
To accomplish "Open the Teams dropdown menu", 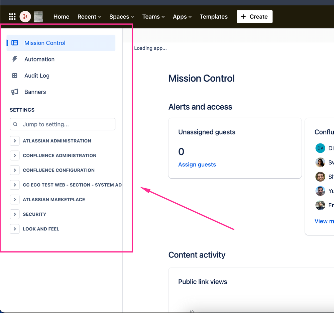I will (153, 17).
